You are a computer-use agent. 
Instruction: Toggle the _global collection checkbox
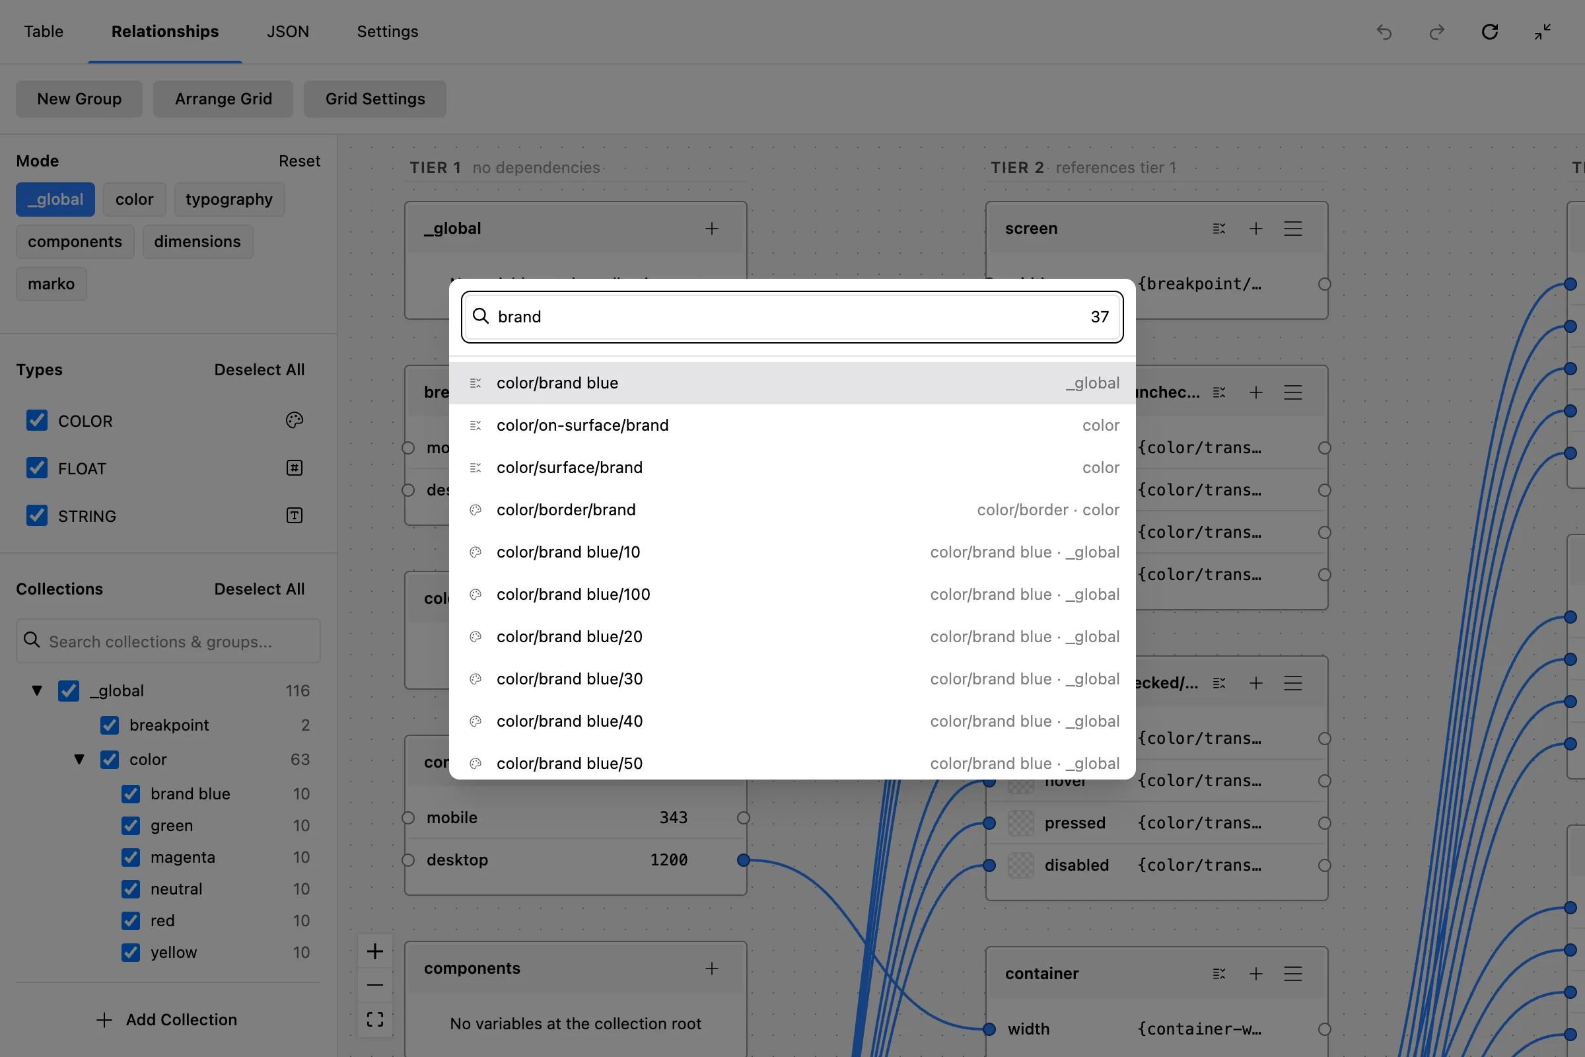click(69, 691)
